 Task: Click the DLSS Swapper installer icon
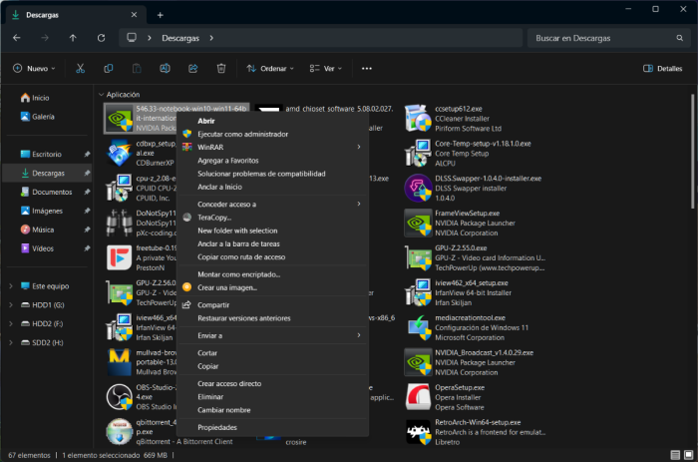tap(418, 188)
